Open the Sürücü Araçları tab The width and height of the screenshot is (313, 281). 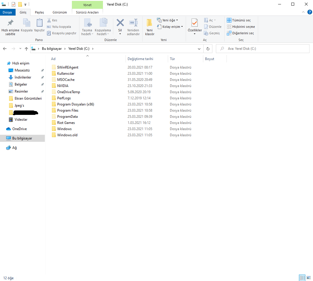point(87,12)
